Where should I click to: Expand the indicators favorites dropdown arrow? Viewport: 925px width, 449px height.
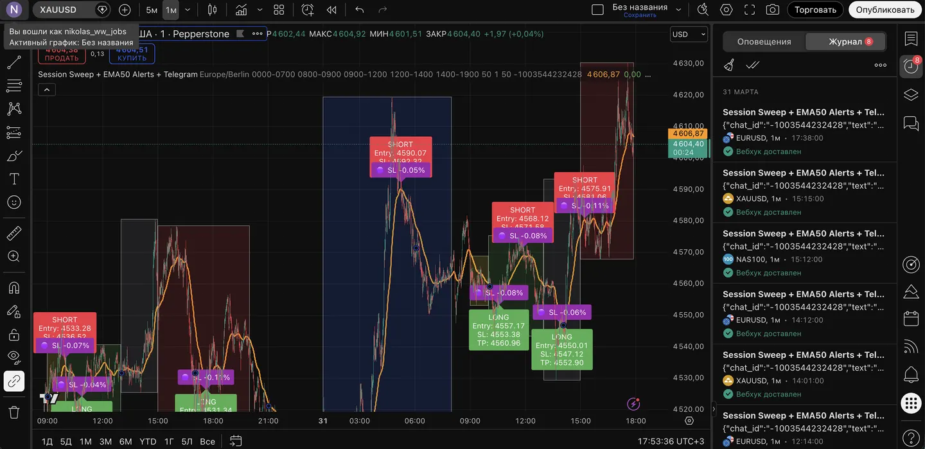pos(260,10)
